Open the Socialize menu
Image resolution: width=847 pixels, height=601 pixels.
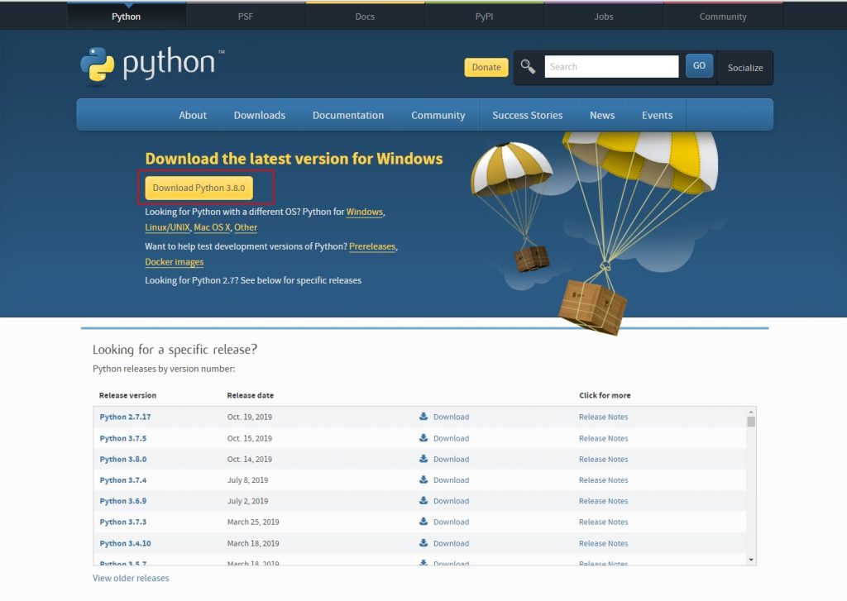tap(745, 68)
